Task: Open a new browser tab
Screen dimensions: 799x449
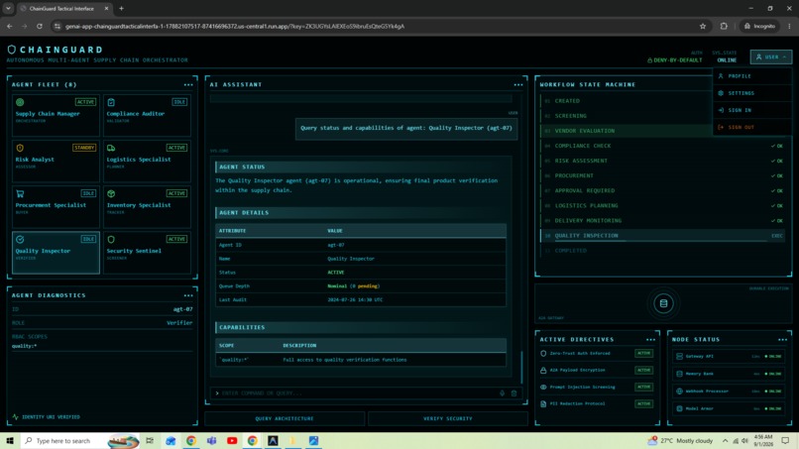Action: [121, 9]
